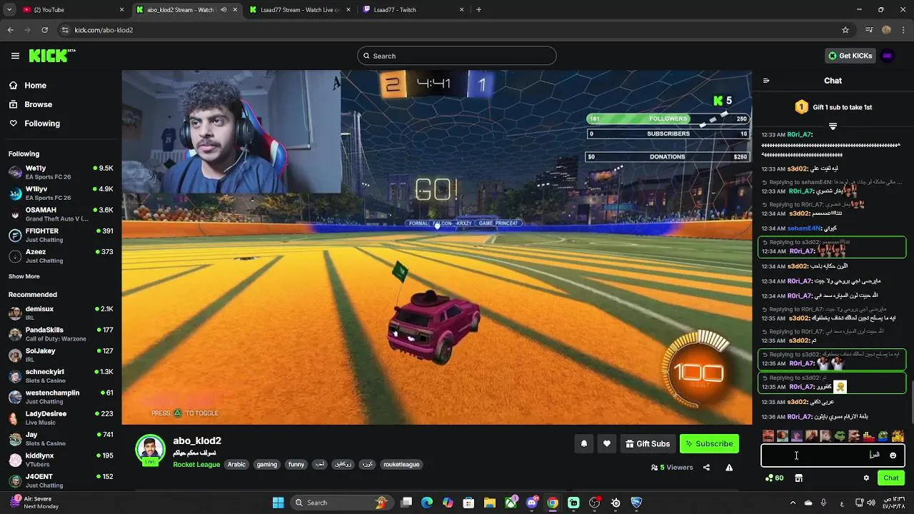This screenshot has width=914, height=514.
Task: Open FFIGHTER followed channel
Action: (61, 235)
